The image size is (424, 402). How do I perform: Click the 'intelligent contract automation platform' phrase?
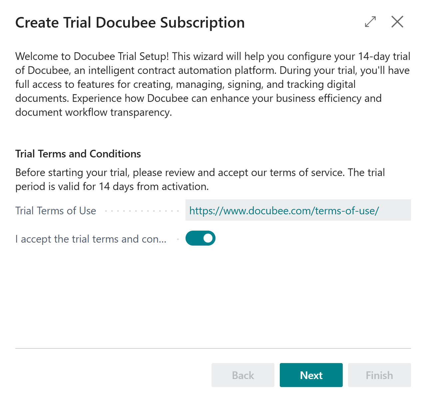(x=181, y=71)
